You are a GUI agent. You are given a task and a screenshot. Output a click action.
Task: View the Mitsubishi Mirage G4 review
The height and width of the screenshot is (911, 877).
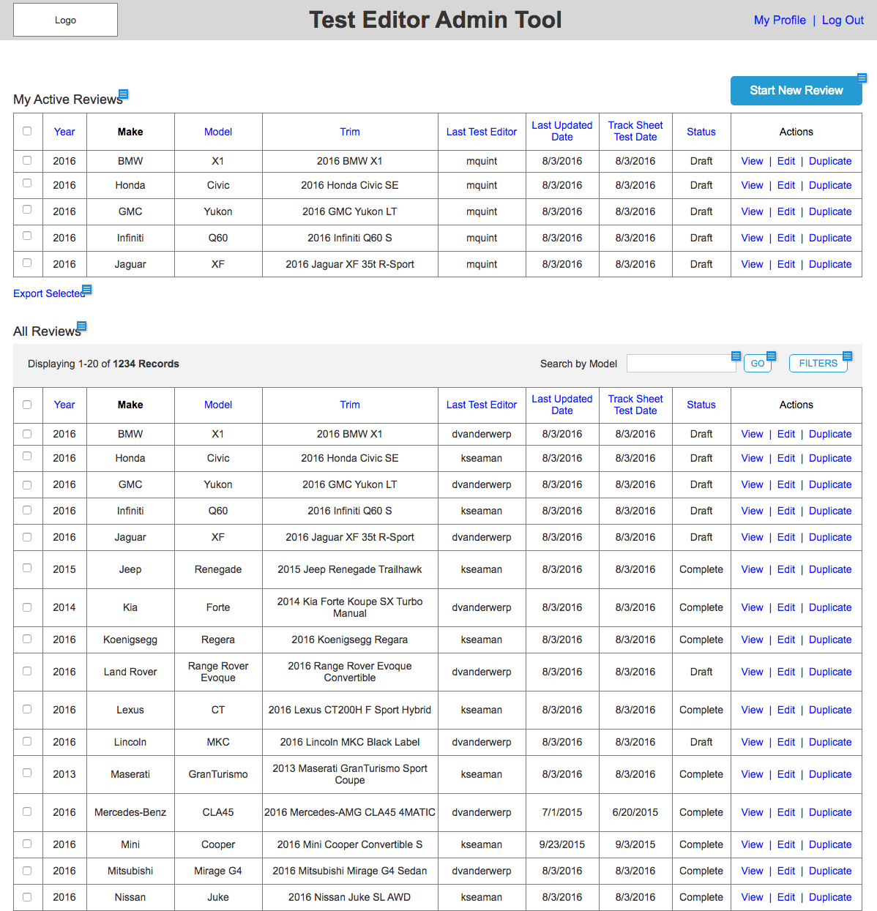click(752, 871)
